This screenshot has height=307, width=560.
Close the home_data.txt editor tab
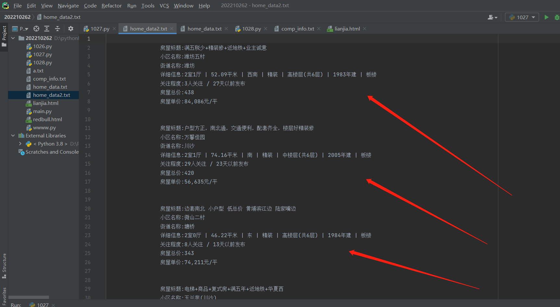point(226,29)
